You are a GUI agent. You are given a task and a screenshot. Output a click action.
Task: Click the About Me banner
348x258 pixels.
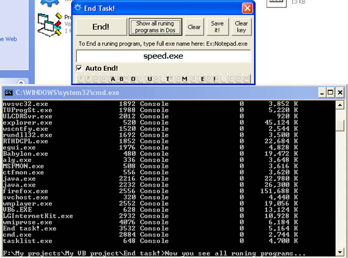[x=164, y=79]
